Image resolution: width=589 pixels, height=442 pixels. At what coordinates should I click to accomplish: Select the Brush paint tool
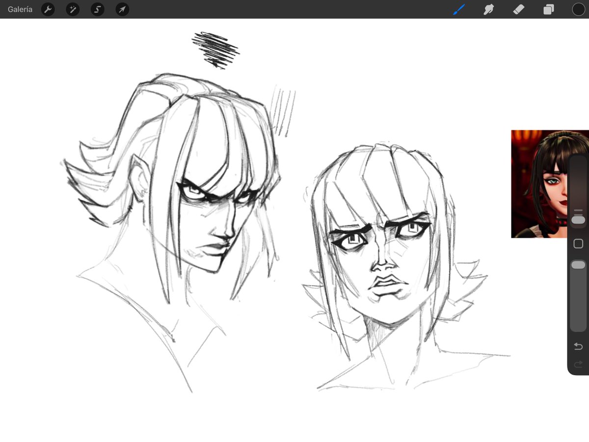[459, 9]
